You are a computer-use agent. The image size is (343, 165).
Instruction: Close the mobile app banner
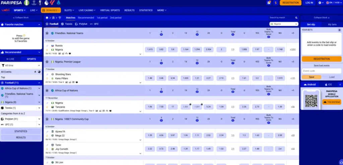tap(340, 85)
